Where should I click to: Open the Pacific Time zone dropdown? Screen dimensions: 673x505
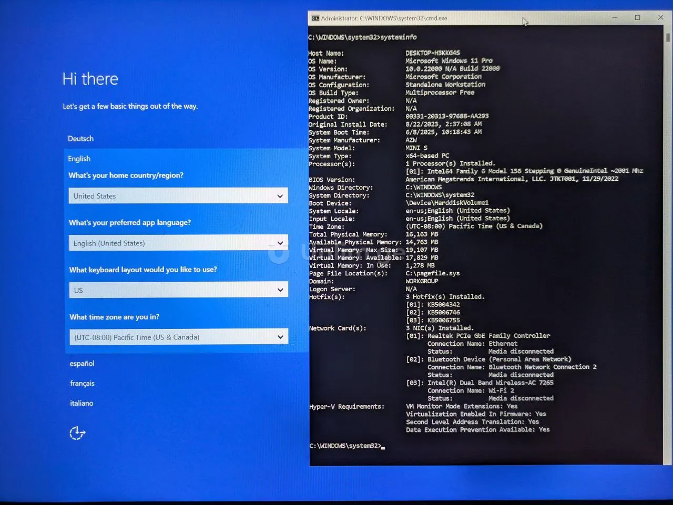[x=178, y=337]
